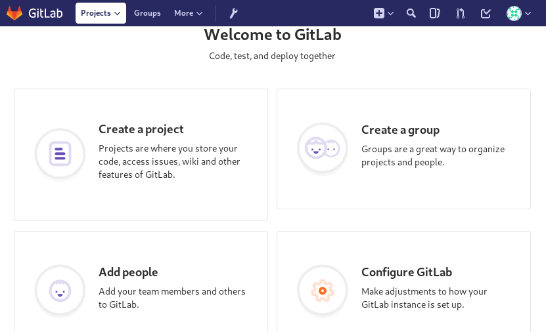Select the Add people heading
Viewport: 546px width, 332px height.
(x=128, y=272)
